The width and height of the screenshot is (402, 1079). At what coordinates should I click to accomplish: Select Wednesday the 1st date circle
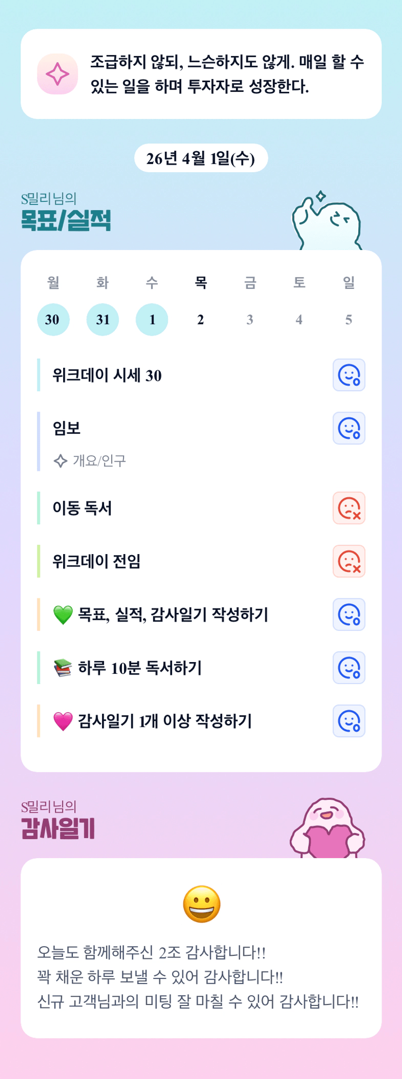[152, 320]
